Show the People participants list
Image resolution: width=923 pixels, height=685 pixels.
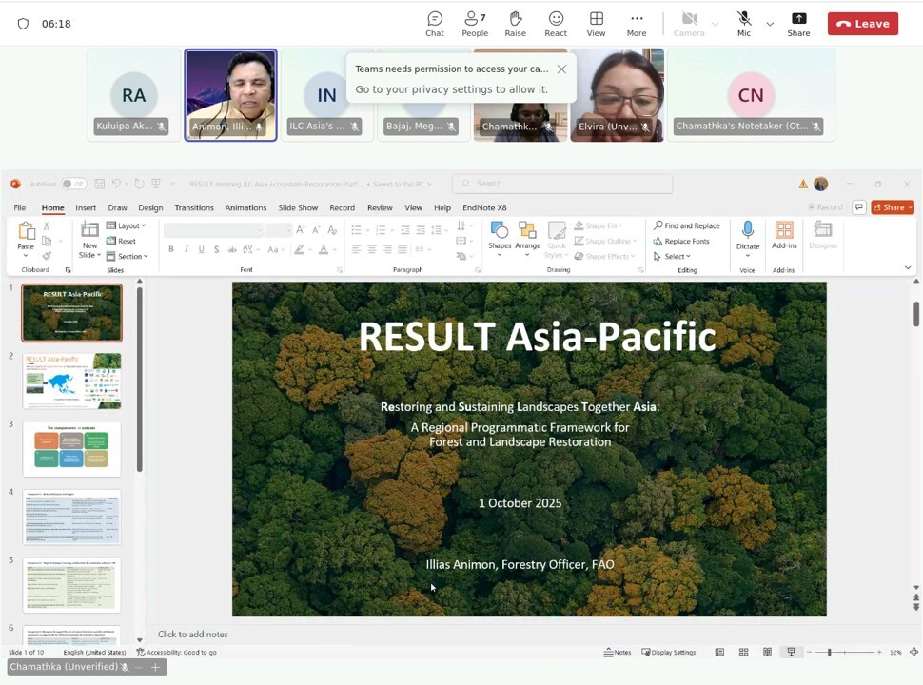475,24
